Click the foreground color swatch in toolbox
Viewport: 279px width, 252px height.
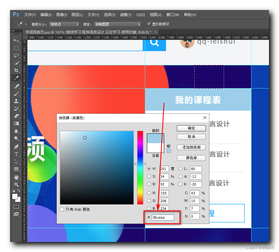coord(15,196)
